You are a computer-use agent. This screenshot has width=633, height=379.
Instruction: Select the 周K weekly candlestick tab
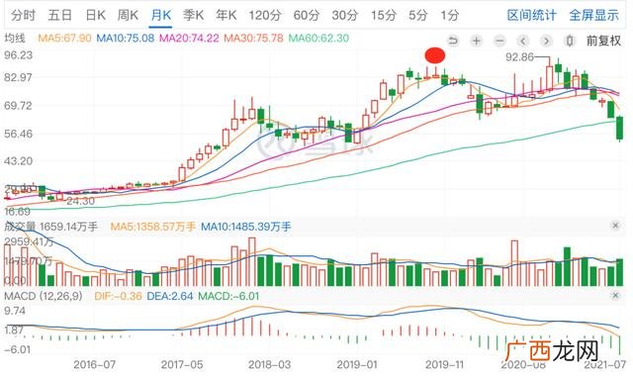[x=128, y=16]
